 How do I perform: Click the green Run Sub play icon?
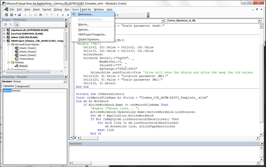[x=58, y=15]
